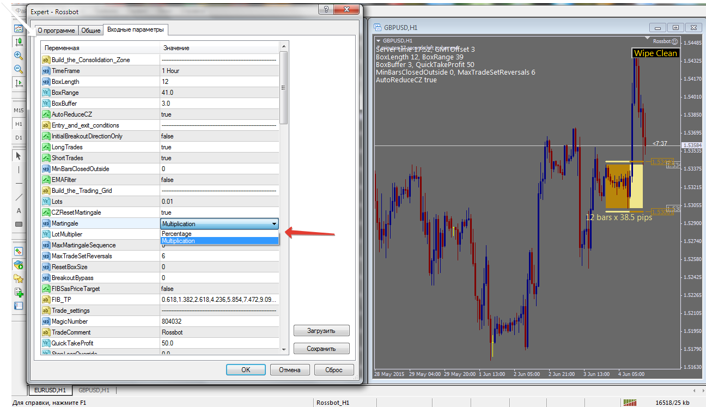Select the vertical line drawing tool
706x407 pixels.
[x=19, y=169]
